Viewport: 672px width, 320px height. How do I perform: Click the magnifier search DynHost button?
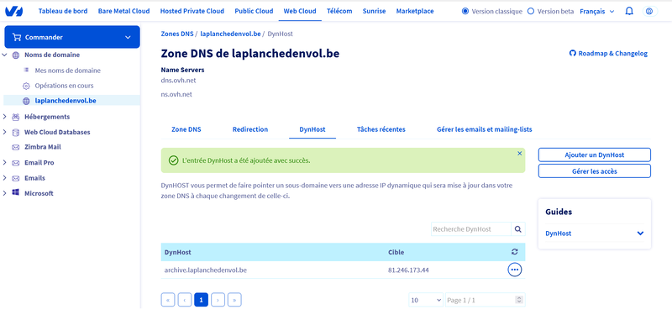(517, 229)
